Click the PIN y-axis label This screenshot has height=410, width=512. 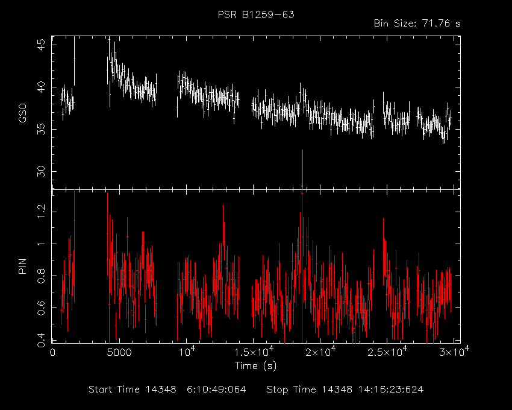click(x=22, y=266)
